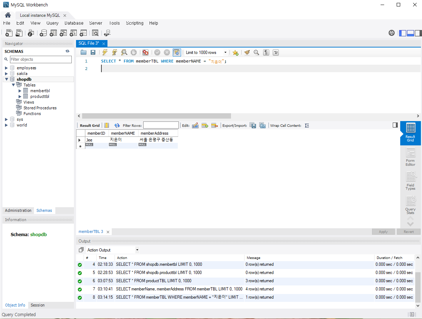Screen dimensions: 422x319
Task: Click the Revert button
Action: click(408, 231)
